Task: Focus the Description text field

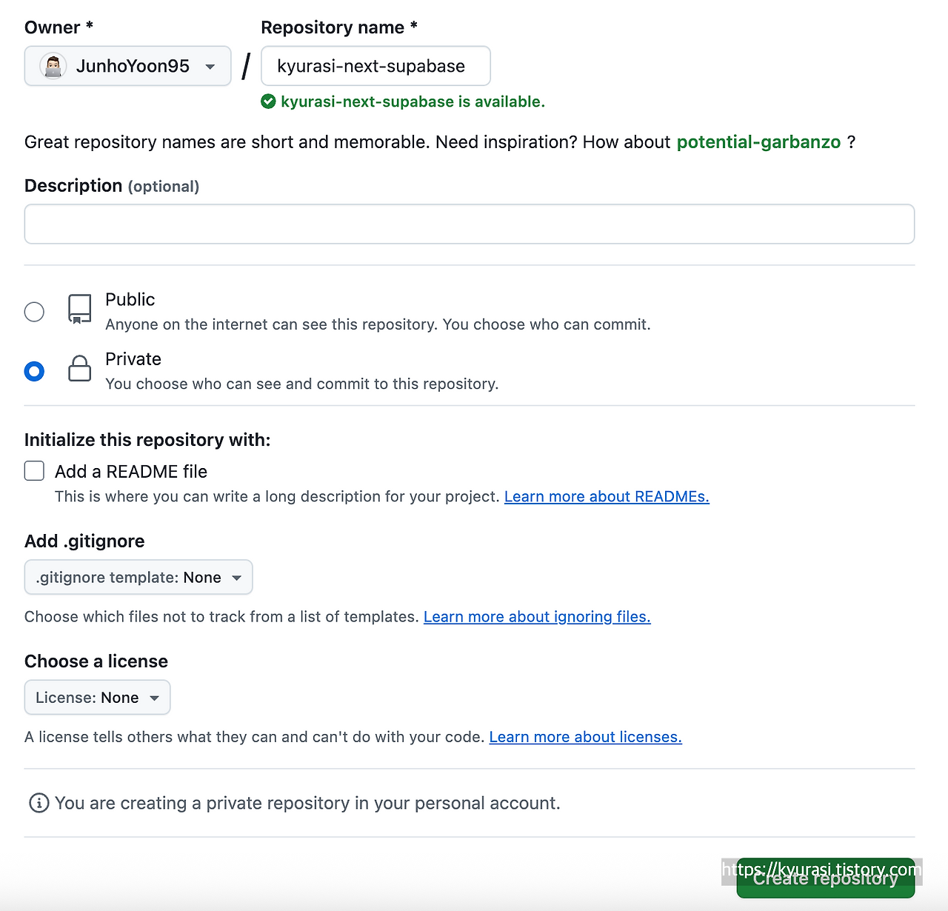Action: click(470, 224)
